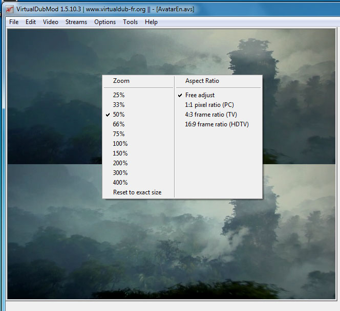Image resolution: width=340 pixels, height=311 pixels.
Task: Select the checked Free adjust aspect option
Action: 218,95
